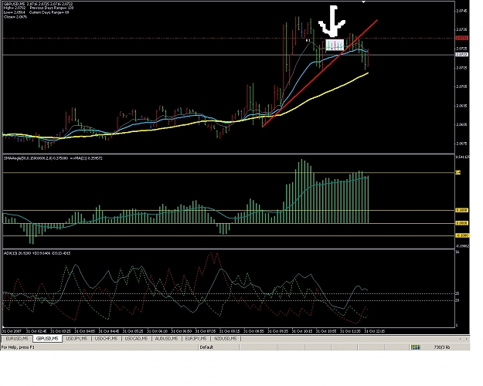The width and height of the screenshot is (483, 386).
Task: Open the USDCAD,M5 chart tab
Action: [x=136, y=339]
